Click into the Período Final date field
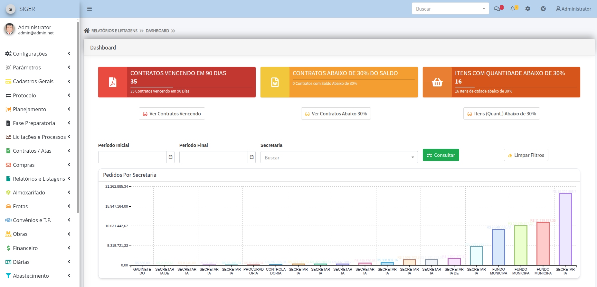597x287 pixels. coord(213,157)
